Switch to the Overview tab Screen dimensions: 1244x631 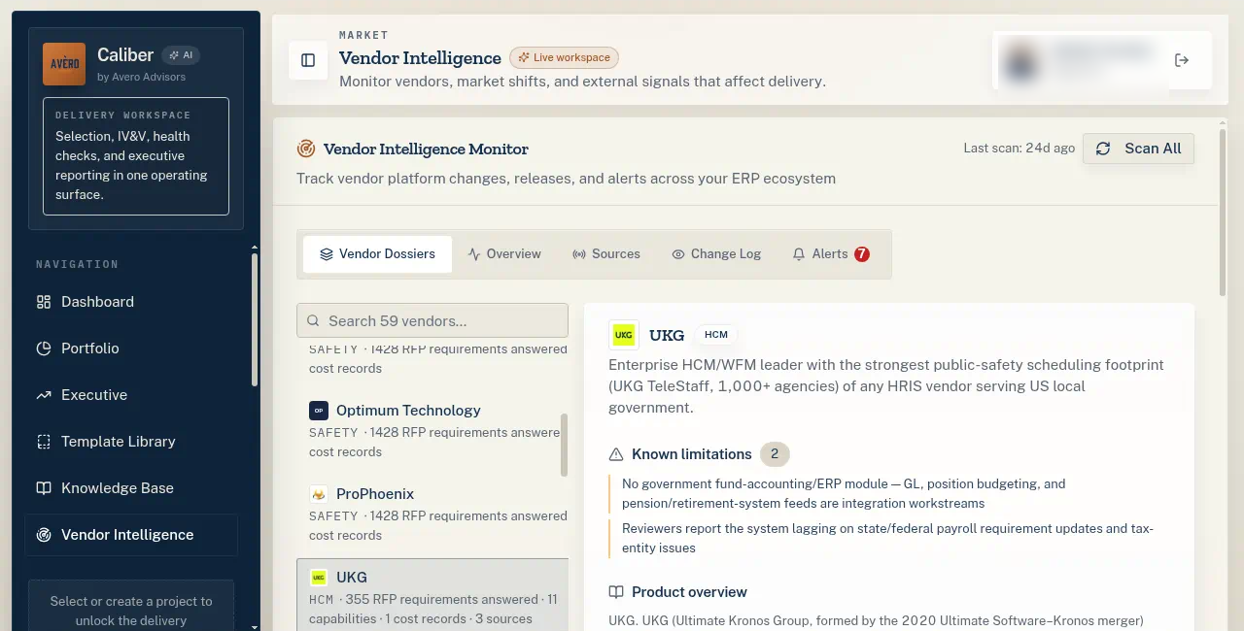(504, 254)
